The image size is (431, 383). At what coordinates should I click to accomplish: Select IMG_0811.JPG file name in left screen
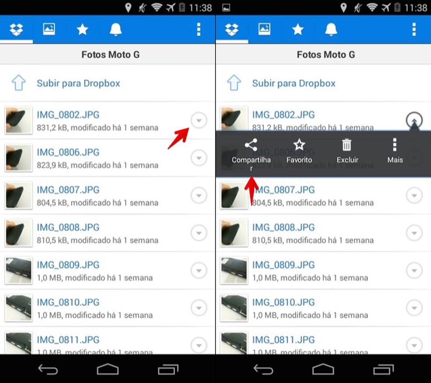click(x=68, y=340)
